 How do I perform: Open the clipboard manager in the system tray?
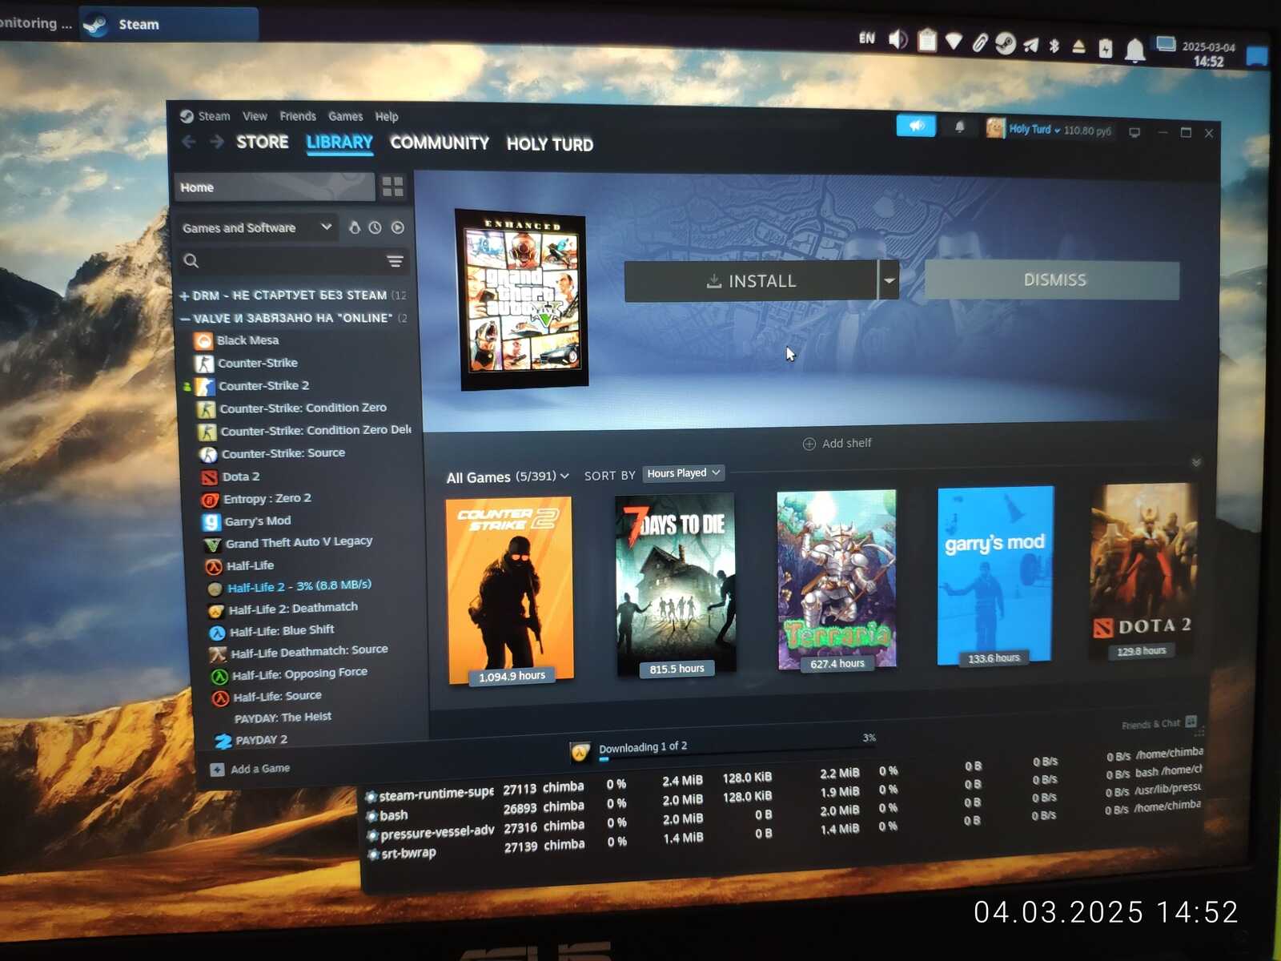(x=927, y=40)
